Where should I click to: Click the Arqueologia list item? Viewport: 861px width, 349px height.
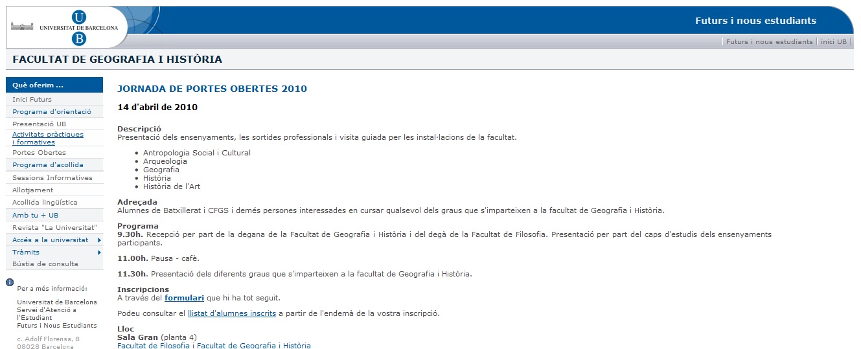pyautogui.click(x=165, y=161)
